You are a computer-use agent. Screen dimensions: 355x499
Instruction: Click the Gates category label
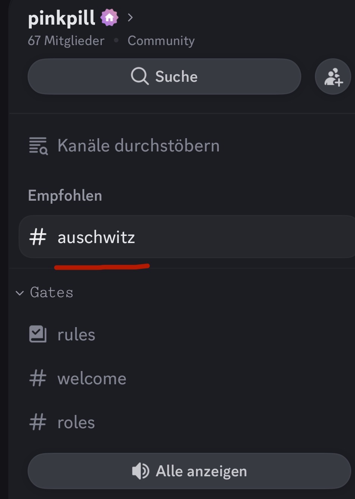tap(51, 293)
